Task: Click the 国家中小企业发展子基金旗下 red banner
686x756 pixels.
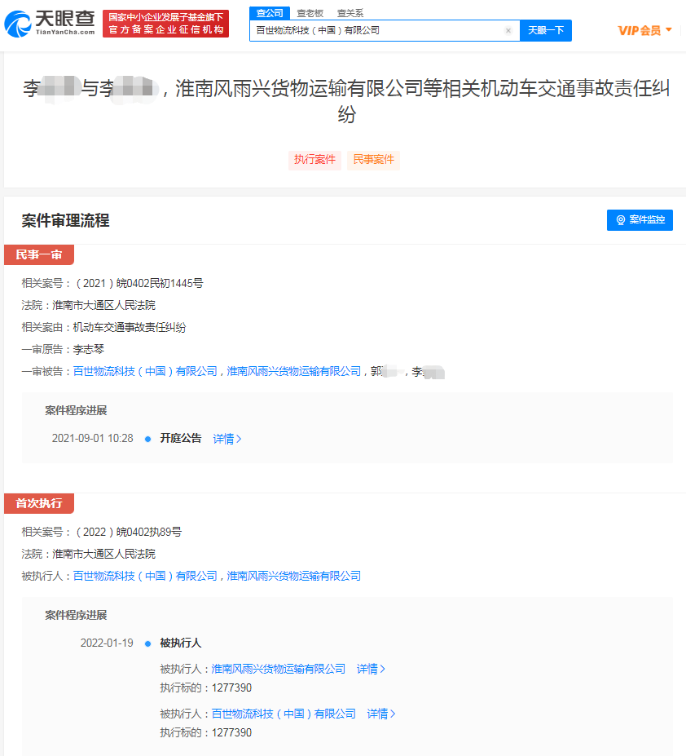Action: click(x=165, y=24)
